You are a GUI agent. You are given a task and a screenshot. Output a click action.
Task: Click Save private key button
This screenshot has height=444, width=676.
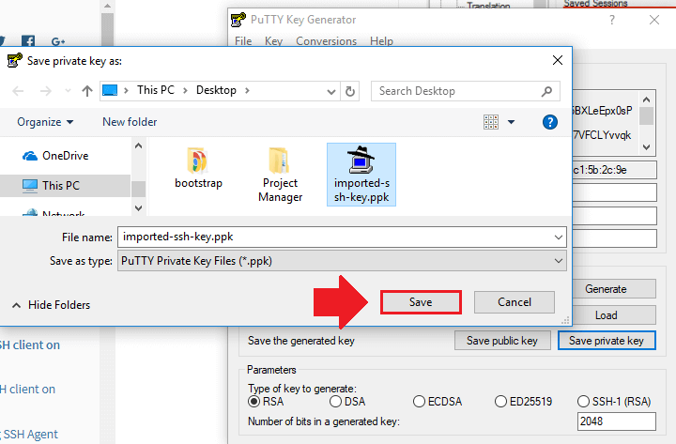click(607, 341)
